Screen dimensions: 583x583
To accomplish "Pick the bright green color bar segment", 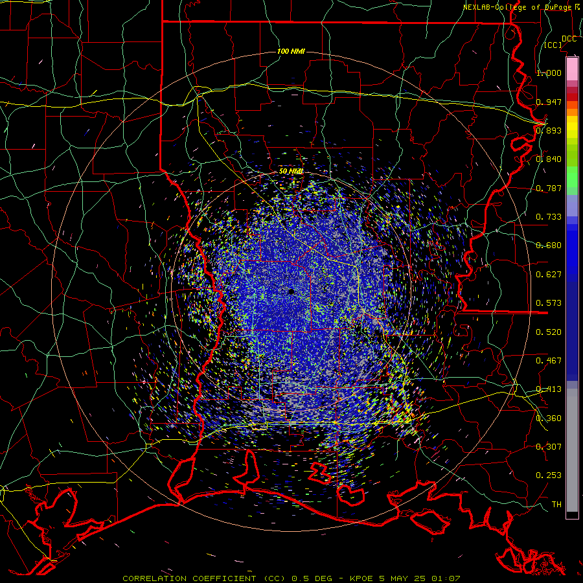I will [x=572, y=177].
